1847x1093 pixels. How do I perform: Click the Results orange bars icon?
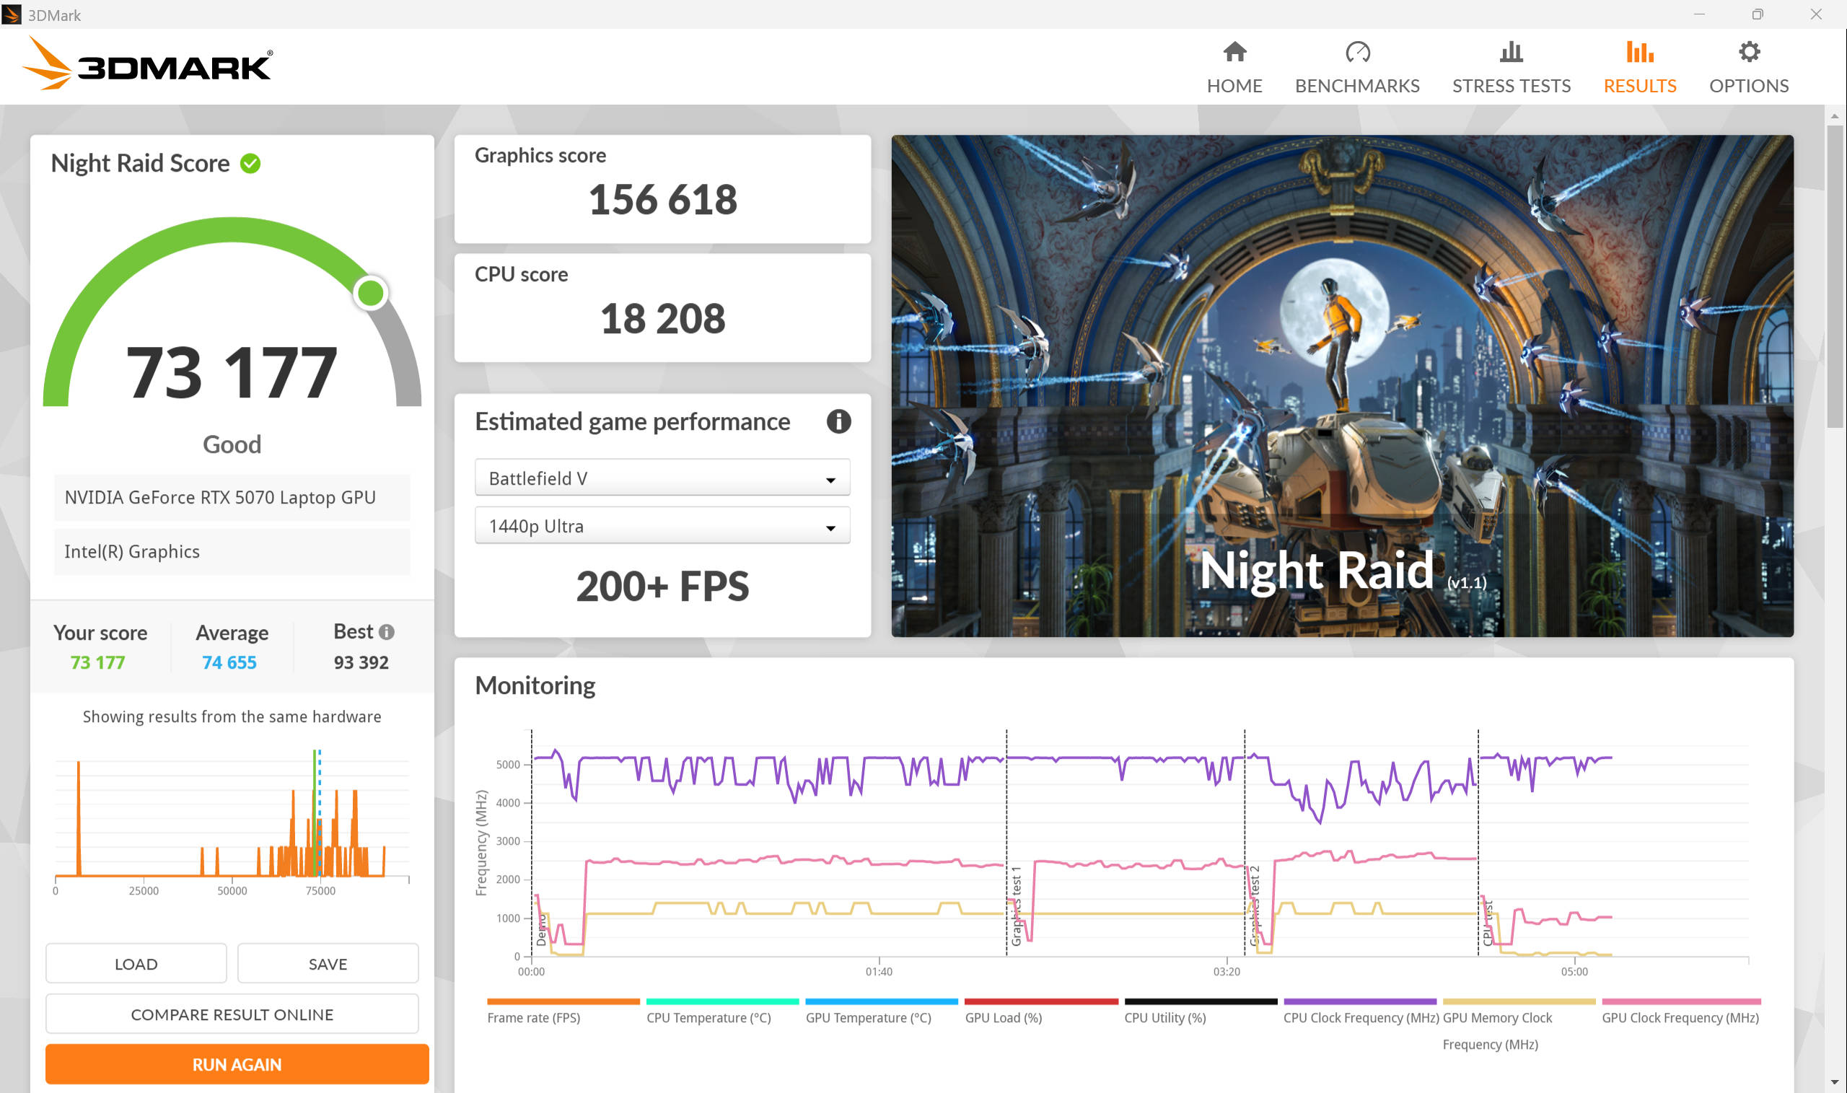click(x=1639, y=51)
